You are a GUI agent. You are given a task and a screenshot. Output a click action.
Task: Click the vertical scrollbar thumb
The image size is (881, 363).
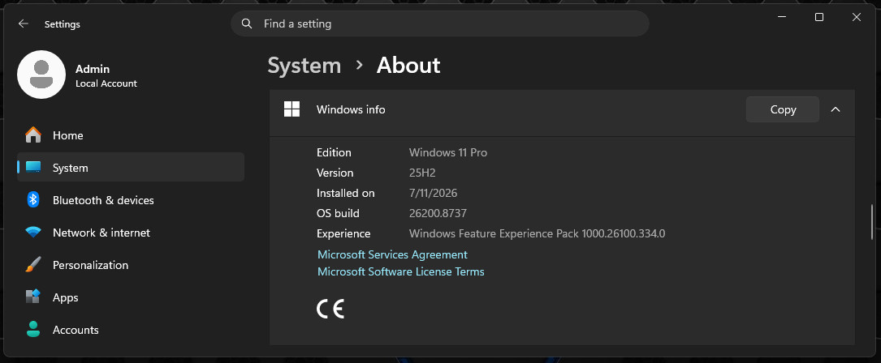871,222
